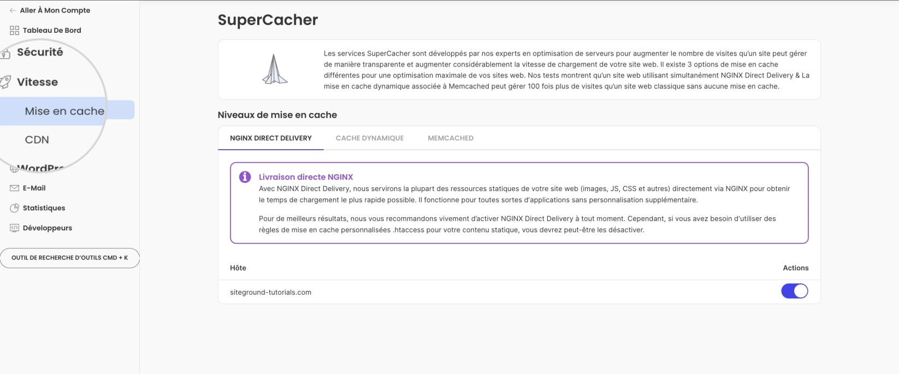899x374 pixels.
Task: Click the Hôte column header
Action: click(x=238, y=268)
